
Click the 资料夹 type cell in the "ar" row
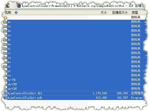(136, 22)
